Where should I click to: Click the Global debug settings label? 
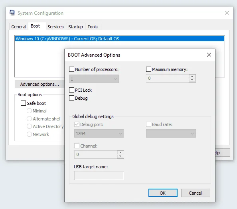click(x=93, y=116)
